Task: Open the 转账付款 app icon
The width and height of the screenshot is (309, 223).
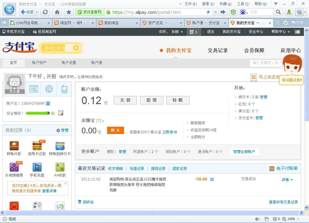Action: pyautogui.click(x=14, y=146)
